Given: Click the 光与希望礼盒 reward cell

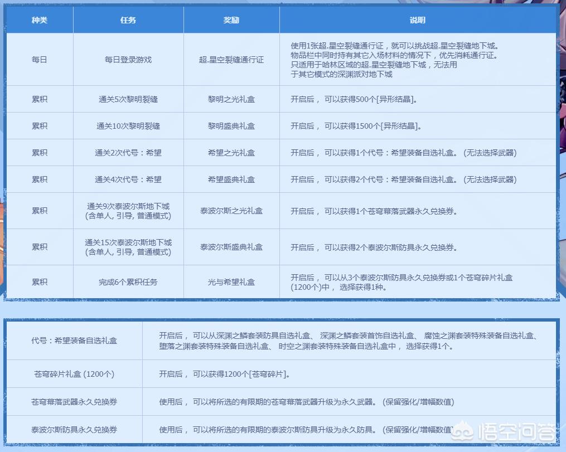Looking at the screenshot, I should [x=231, y=282].
